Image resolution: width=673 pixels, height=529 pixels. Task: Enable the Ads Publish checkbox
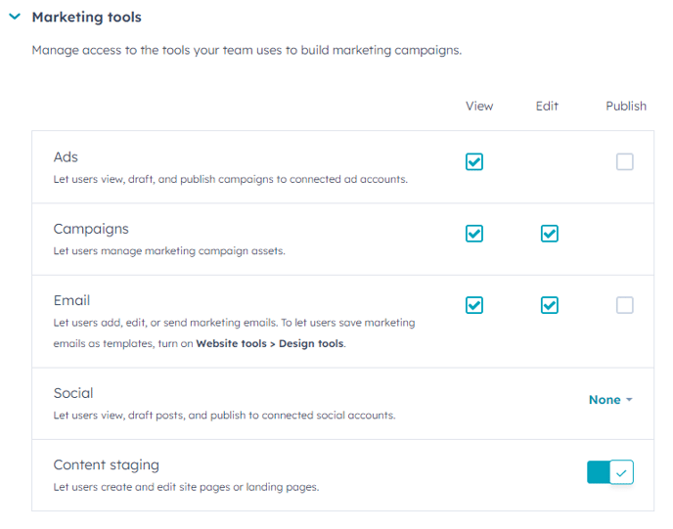(624, 161)
